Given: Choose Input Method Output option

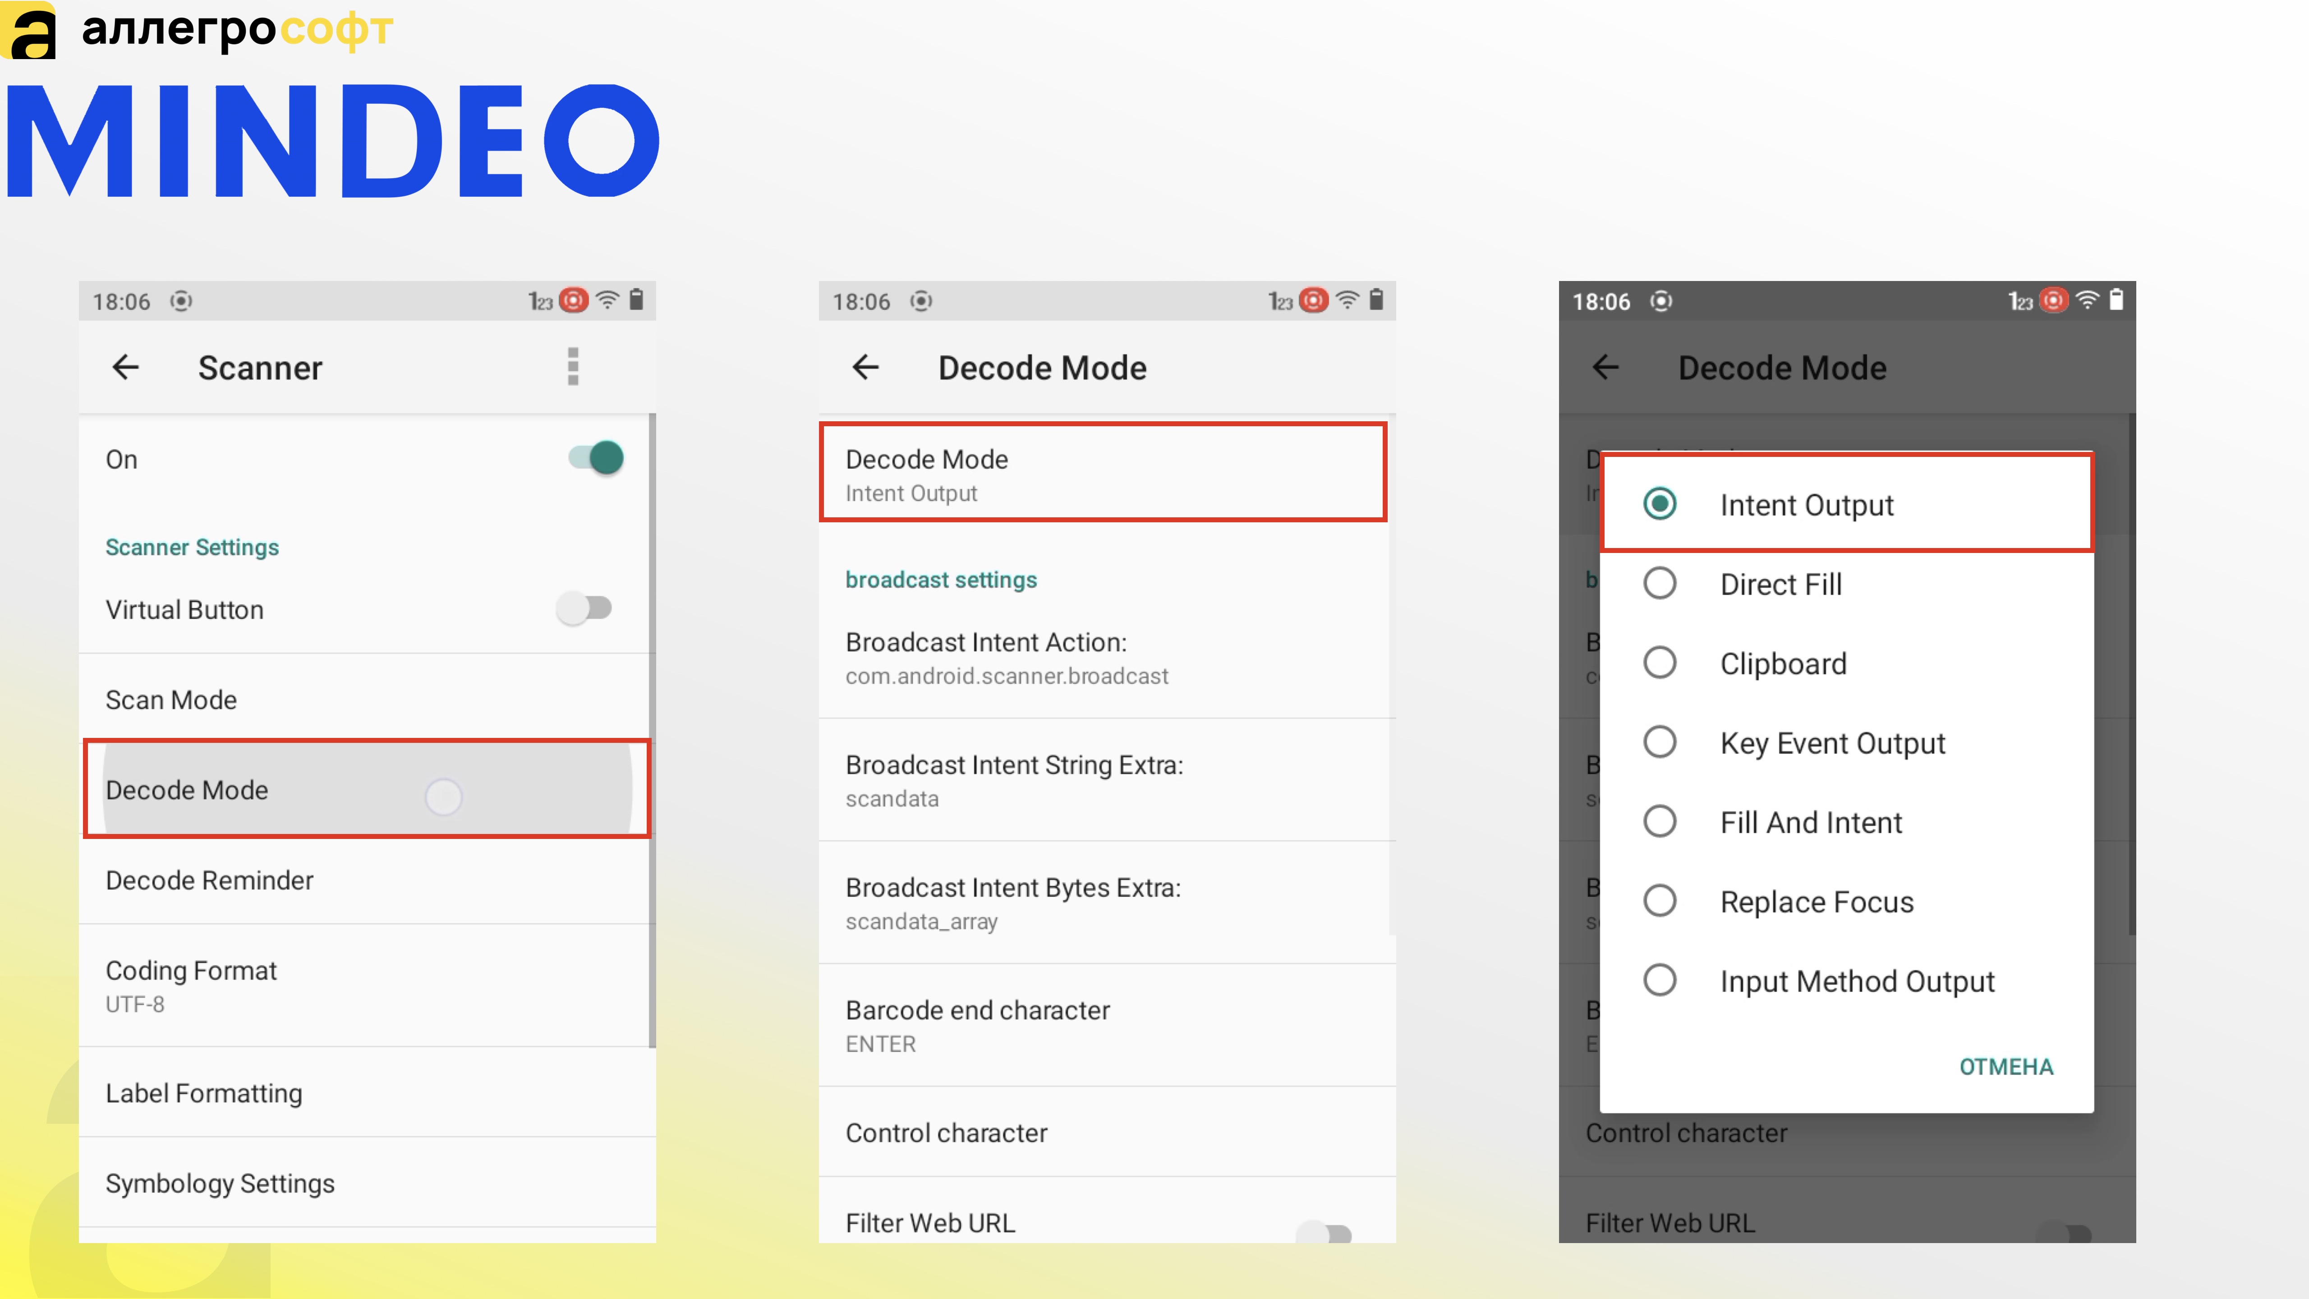Looking at the screenshot, I should [1846, 981].
